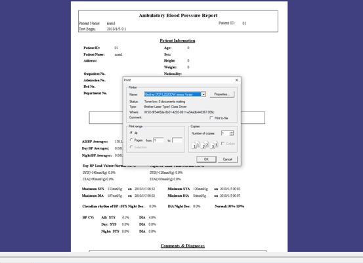This screenshot has width=363, height=263.
Task: Click the Pages from input field
Action: coord(158,140)
